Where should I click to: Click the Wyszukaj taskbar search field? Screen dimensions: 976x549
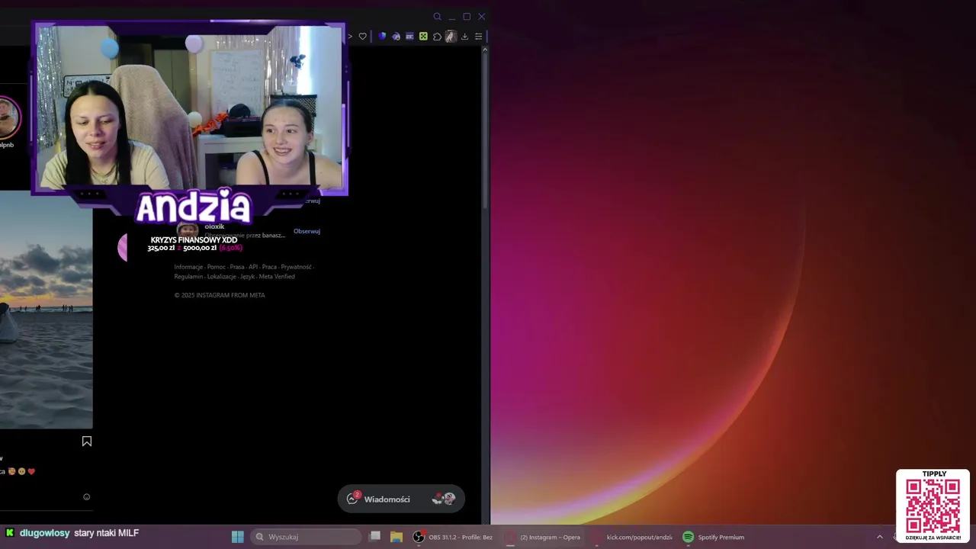pos(306,537)
